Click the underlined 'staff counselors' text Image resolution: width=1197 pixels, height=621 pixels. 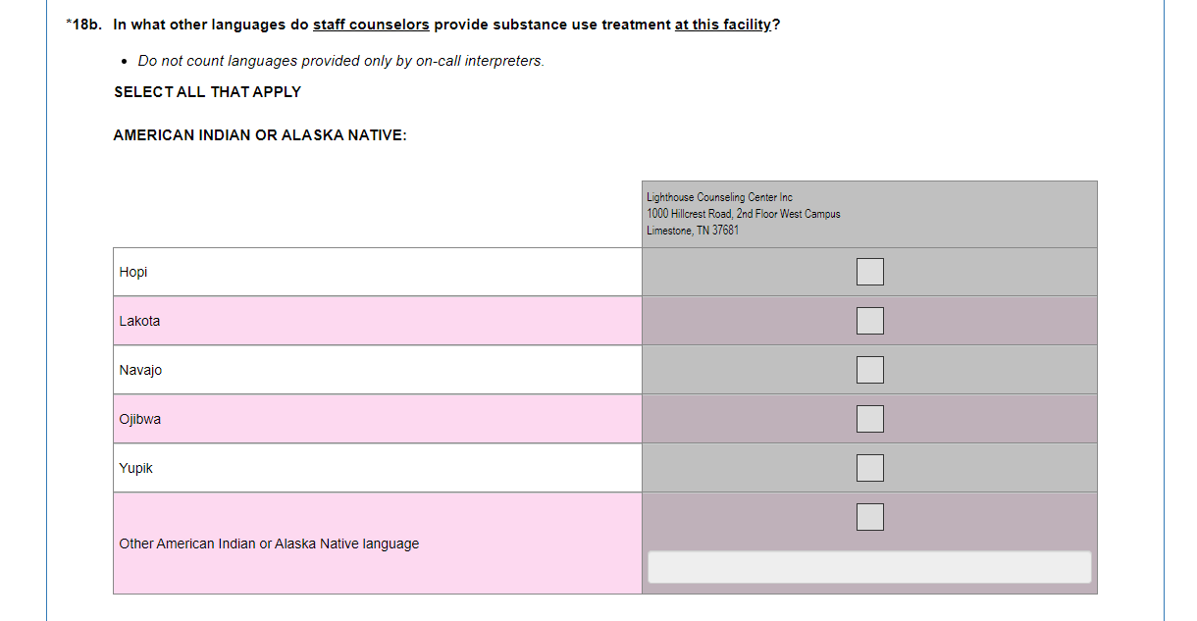pos(371,25)
